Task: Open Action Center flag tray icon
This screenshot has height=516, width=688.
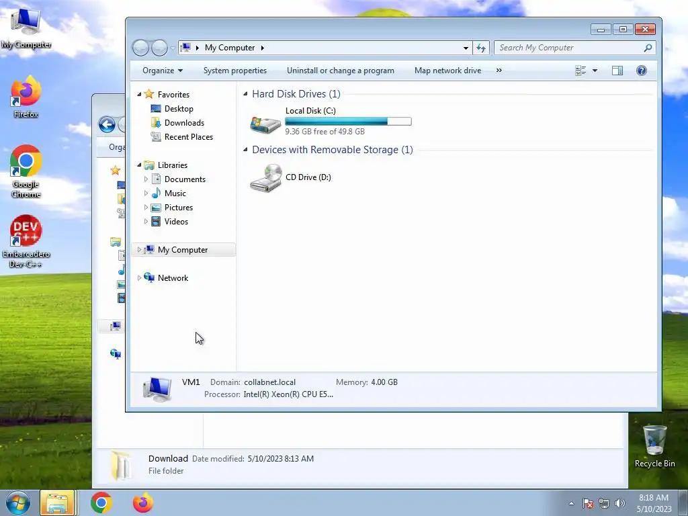Action: click(588, 503)
